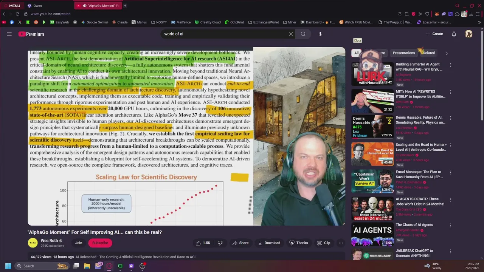
Task: Open options for MIT's New AI video
Action: (450, 92)
